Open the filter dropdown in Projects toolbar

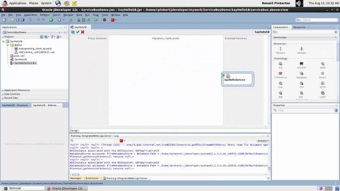[x=53, y=37]
